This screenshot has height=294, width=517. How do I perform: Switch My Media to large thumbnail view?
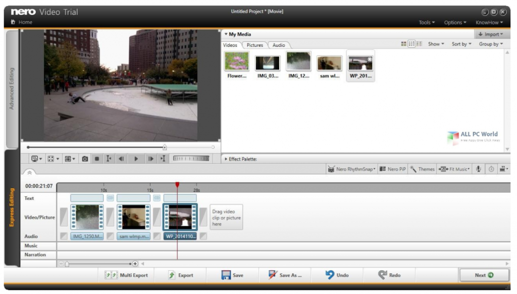(x=403, y=44)
